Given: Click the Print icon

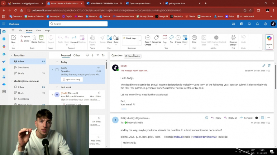Looking at the screenshot, I should pyautogui.click(x=194, y=38).
